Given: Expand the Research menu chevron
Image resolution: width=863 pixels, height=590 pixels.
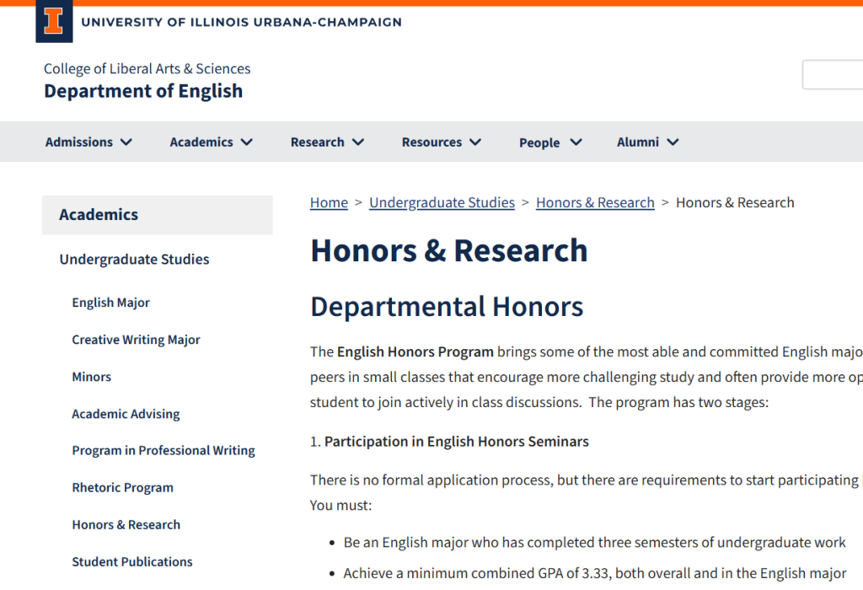Looking at the screenshot, I should point(358,142).
